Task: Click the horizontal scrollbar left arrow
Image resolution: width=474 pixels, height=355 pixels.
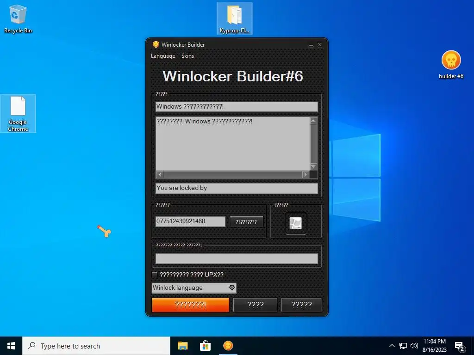Action: [x=160, y=174]
